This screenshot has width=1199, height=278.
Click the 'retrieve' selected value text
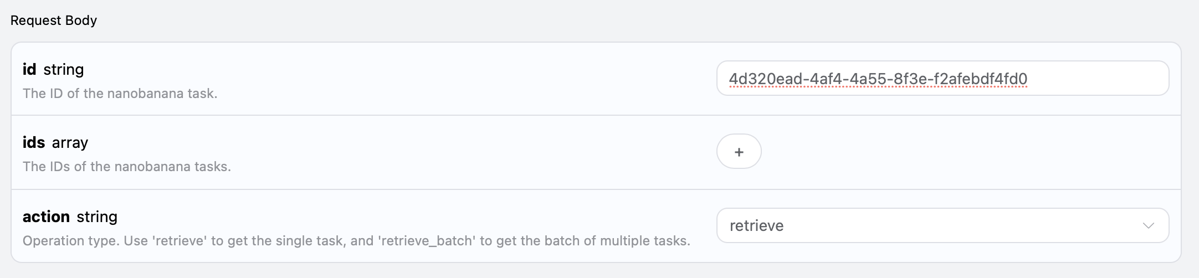tap(756, 226)
